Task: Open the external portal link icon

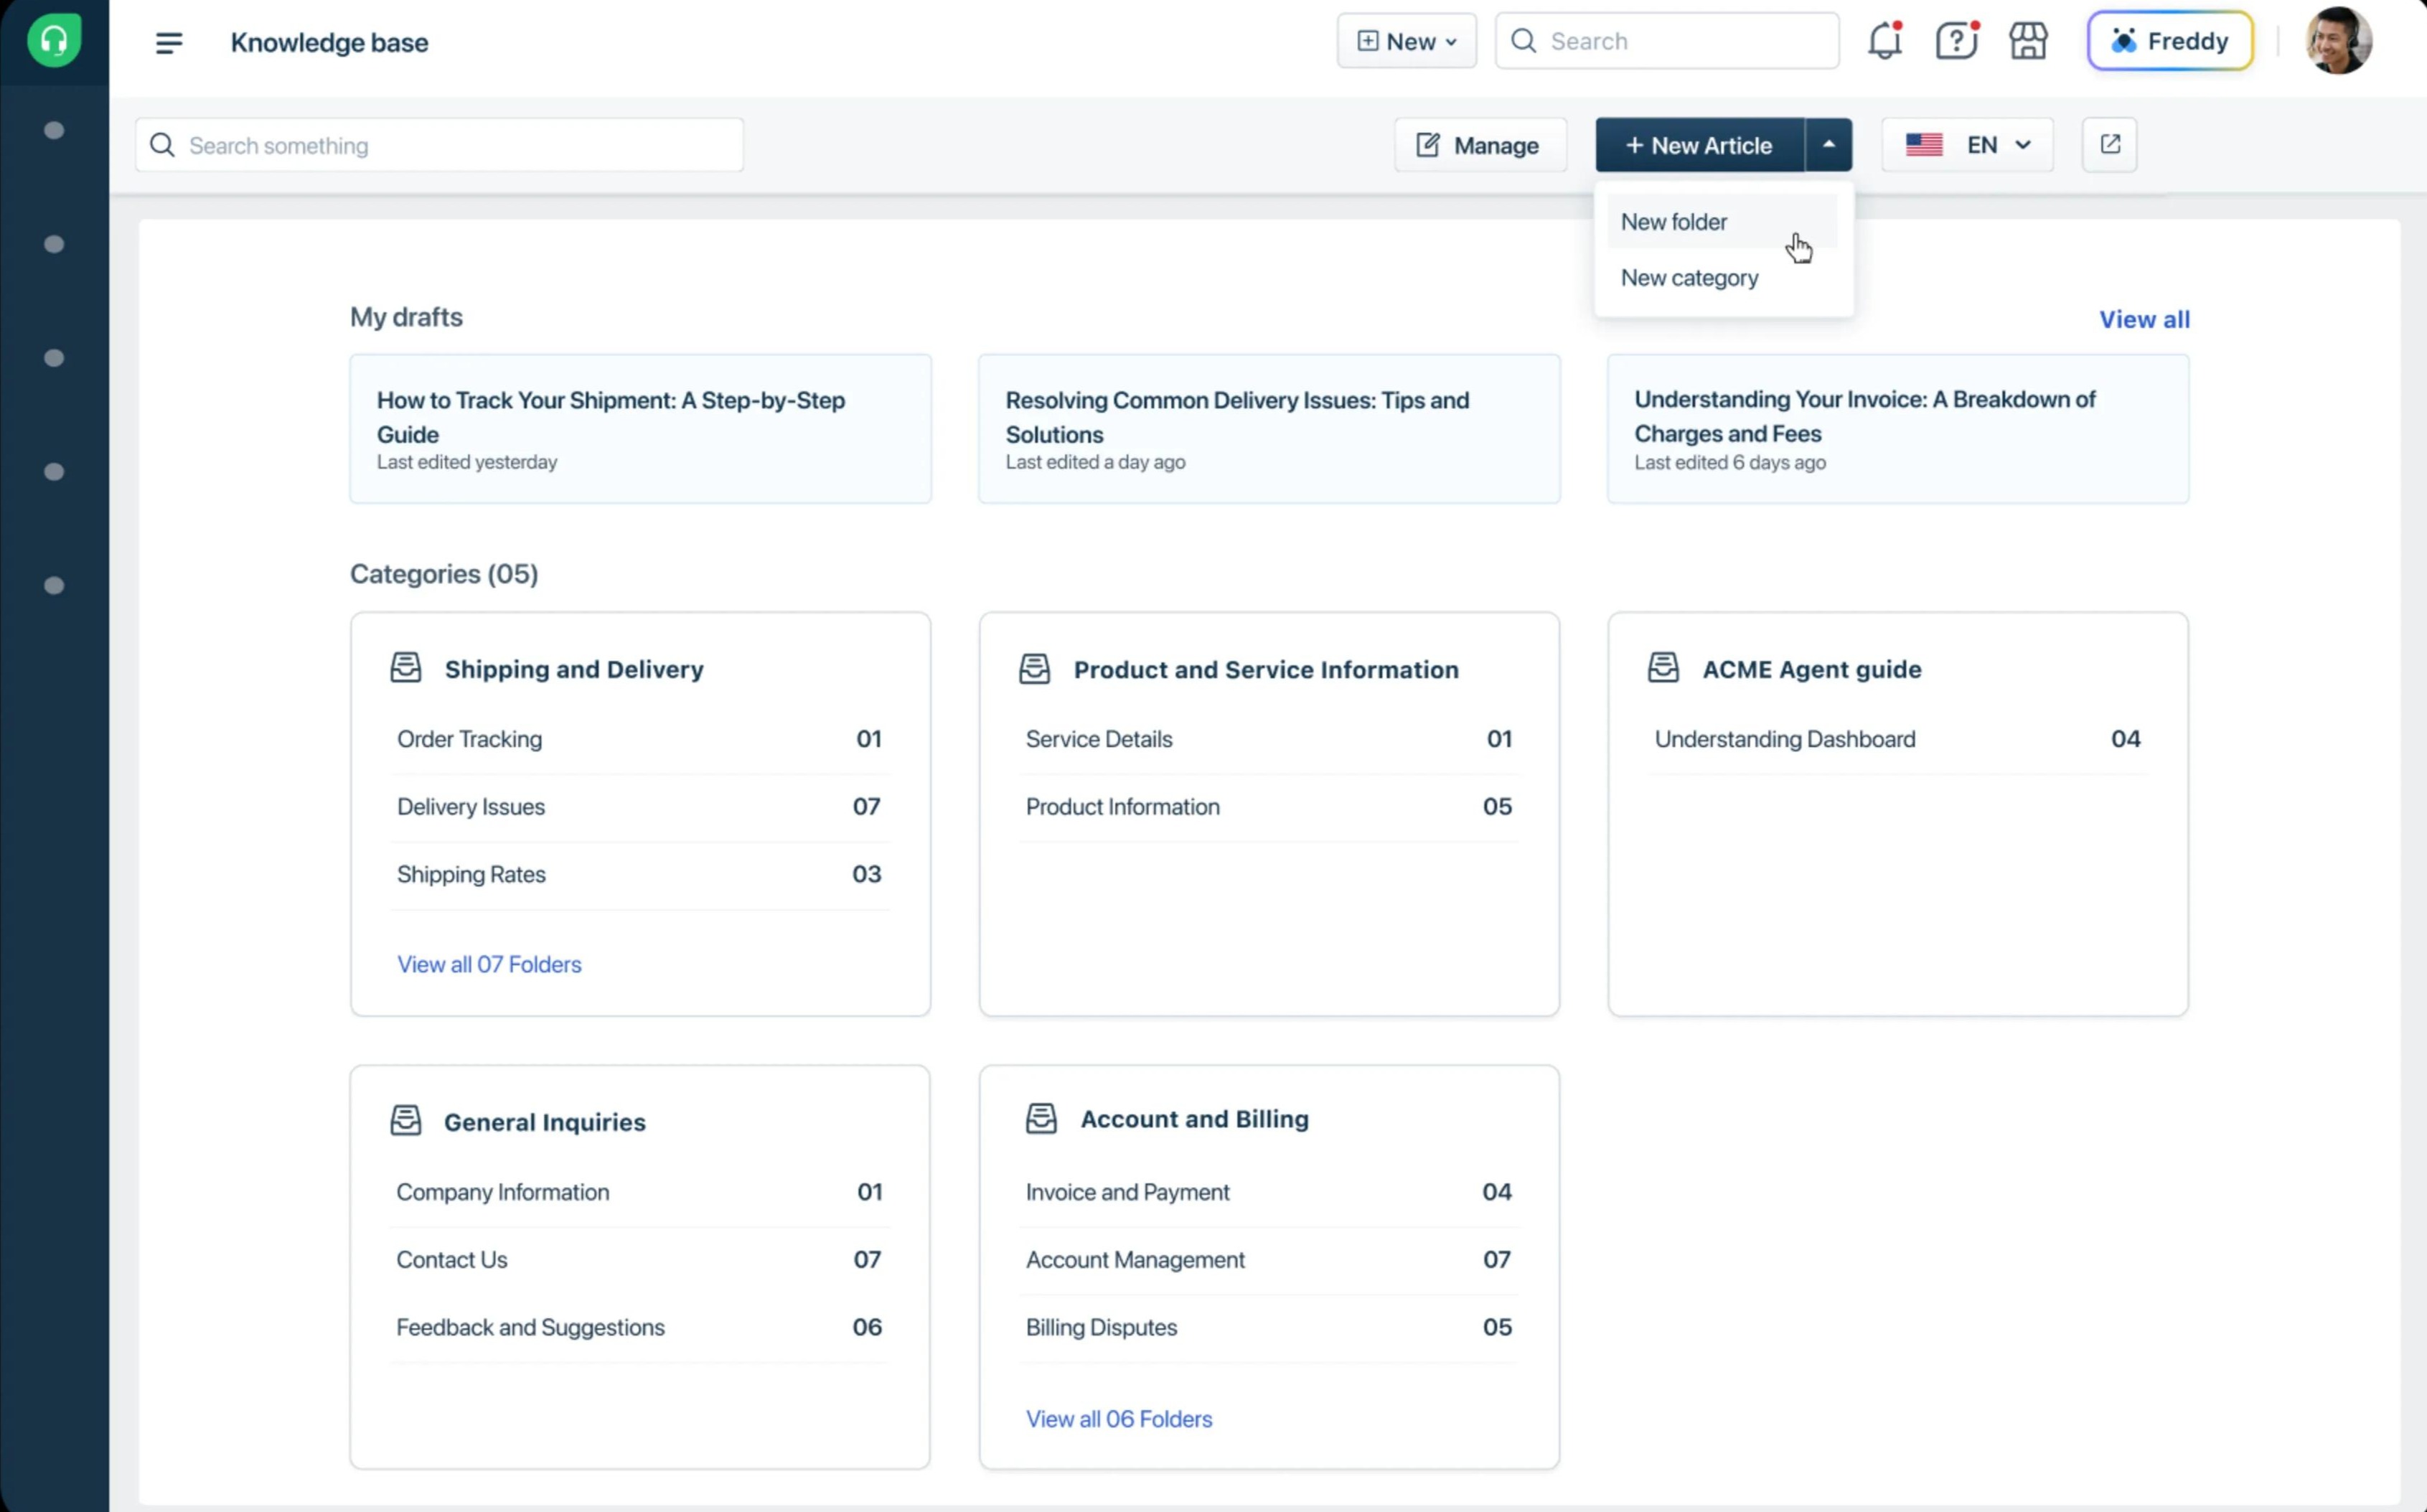Action: coord(2109,145)
